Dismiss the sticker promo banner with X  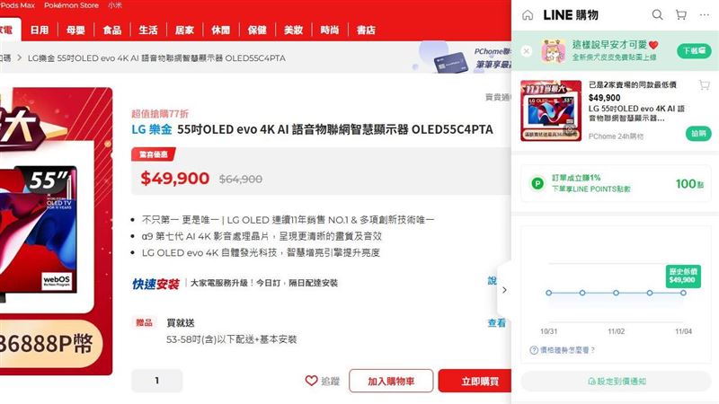527,51
